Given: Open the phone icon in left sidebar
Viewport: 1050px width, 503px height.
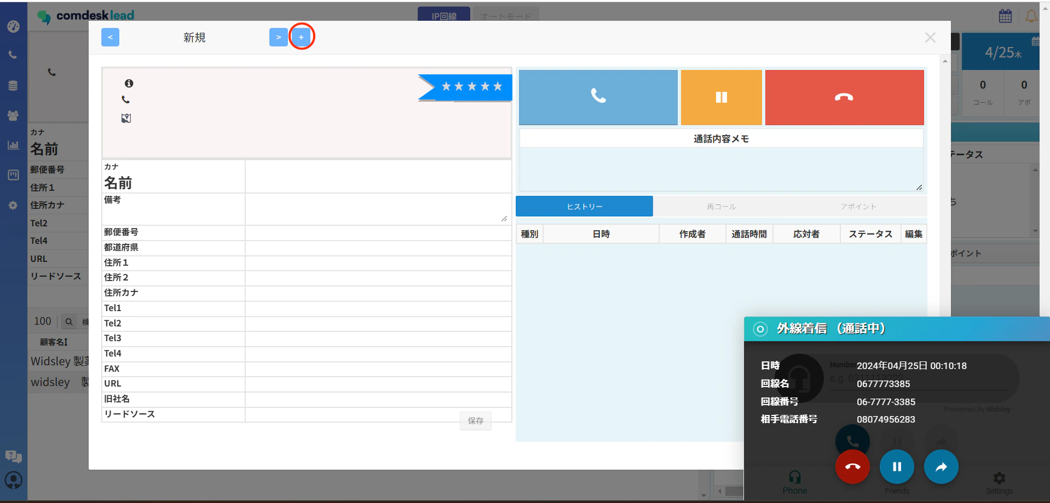Looking at the screenshot, I should coord(13,55).
